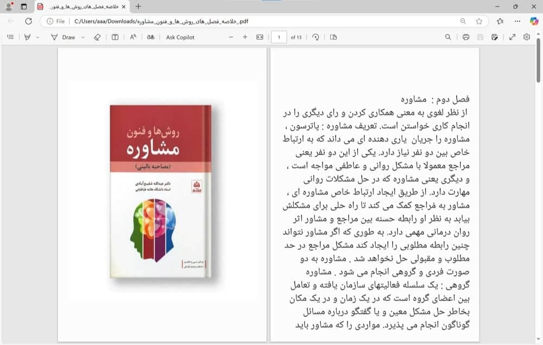Open the Translate tool
The width and height of the screenshot is (543, 345).
point(150,37)
